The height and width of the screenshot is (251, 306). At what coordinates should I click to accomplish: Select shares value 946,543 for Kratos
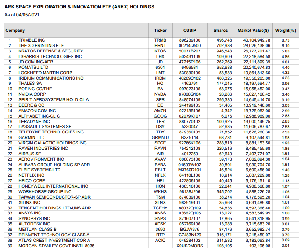(x=224, y=51)
